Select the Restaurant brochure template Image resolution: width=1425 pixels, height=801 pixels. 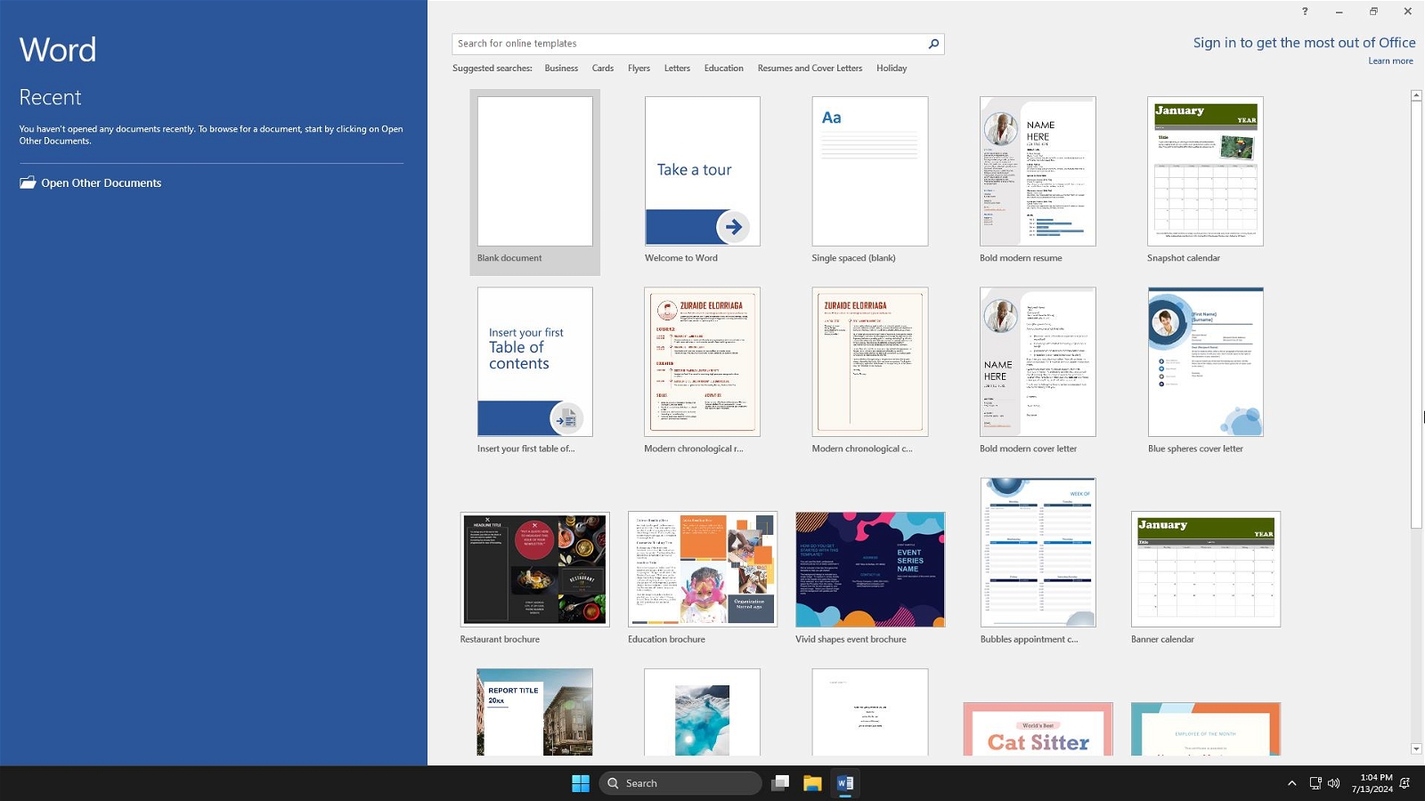(533, 569)
